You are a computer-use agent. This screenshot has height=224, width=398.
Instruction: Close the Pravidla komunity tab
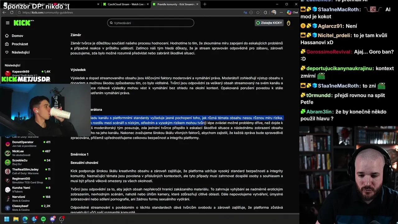coord(198,4)
